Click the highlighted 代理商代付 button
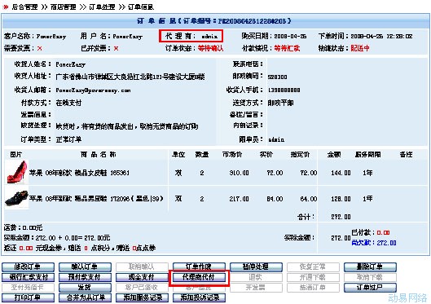431x304 pixels. (x=199, y=277)
